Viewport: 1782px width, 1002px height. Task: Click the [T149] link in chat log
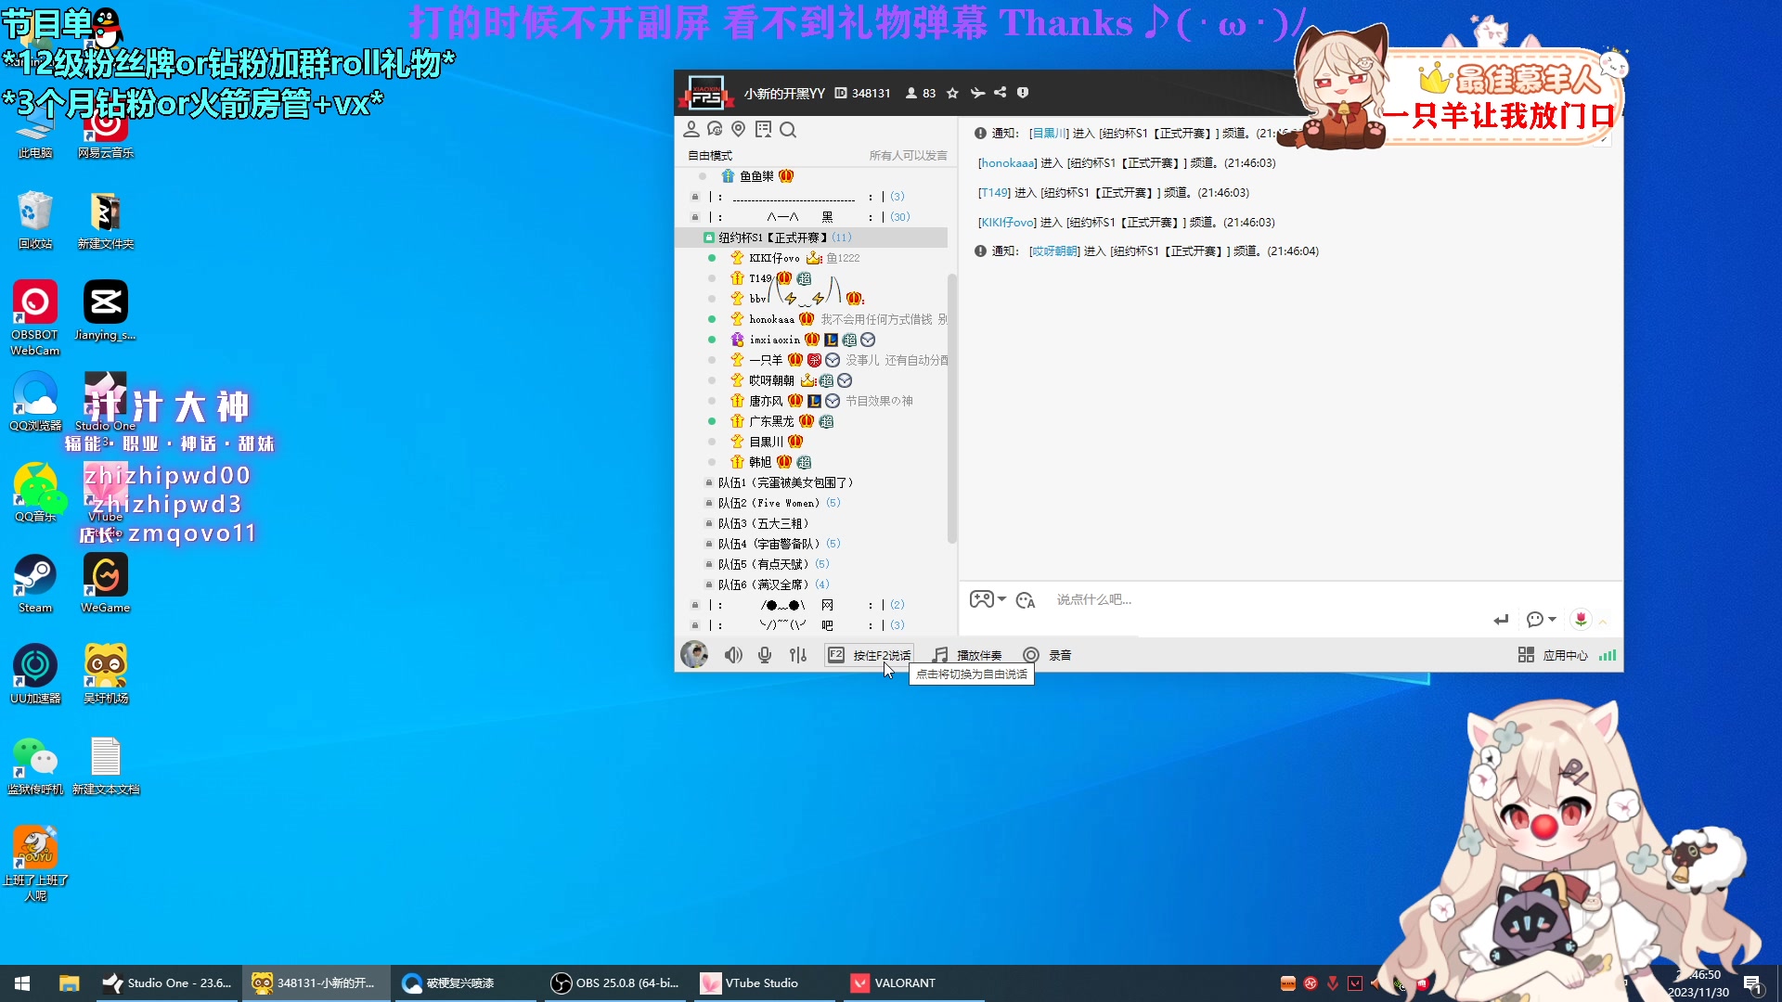pyautogui.click(x=994, y=193)
